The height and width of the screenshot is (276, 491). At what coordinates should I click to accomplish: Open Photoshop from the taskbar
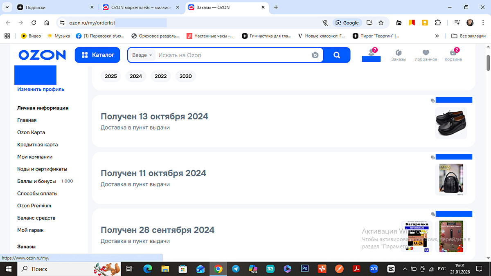pos(304,269)
